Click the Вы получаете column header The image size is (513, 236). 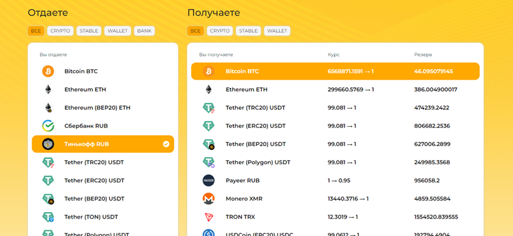click(216, 55)
